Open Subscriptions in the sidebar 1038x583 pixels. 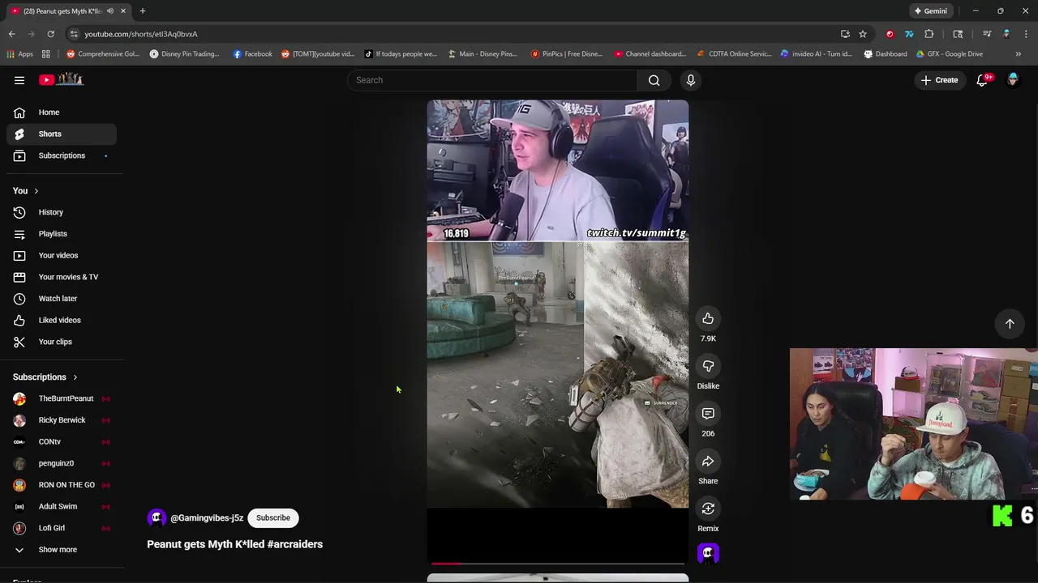62,155
